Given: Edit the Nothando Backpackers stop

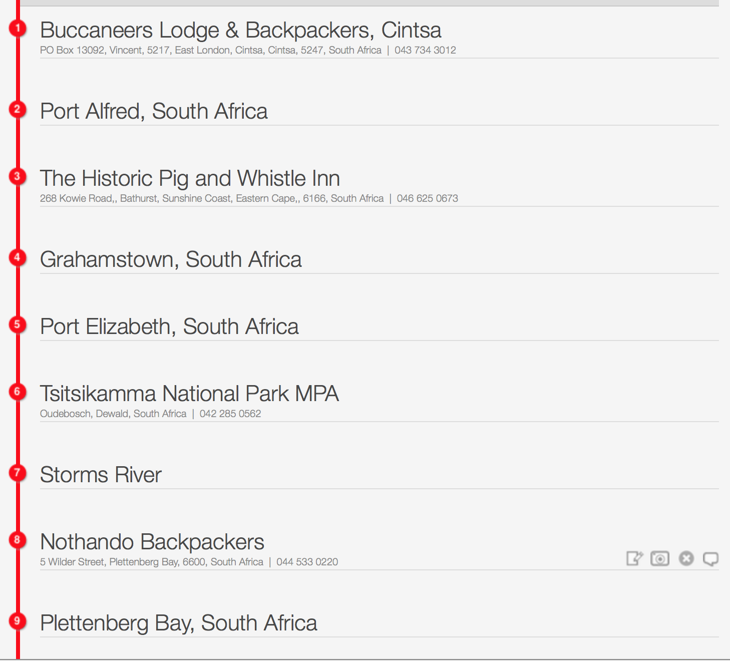Looking at the screenshot, I should point(634,558).
